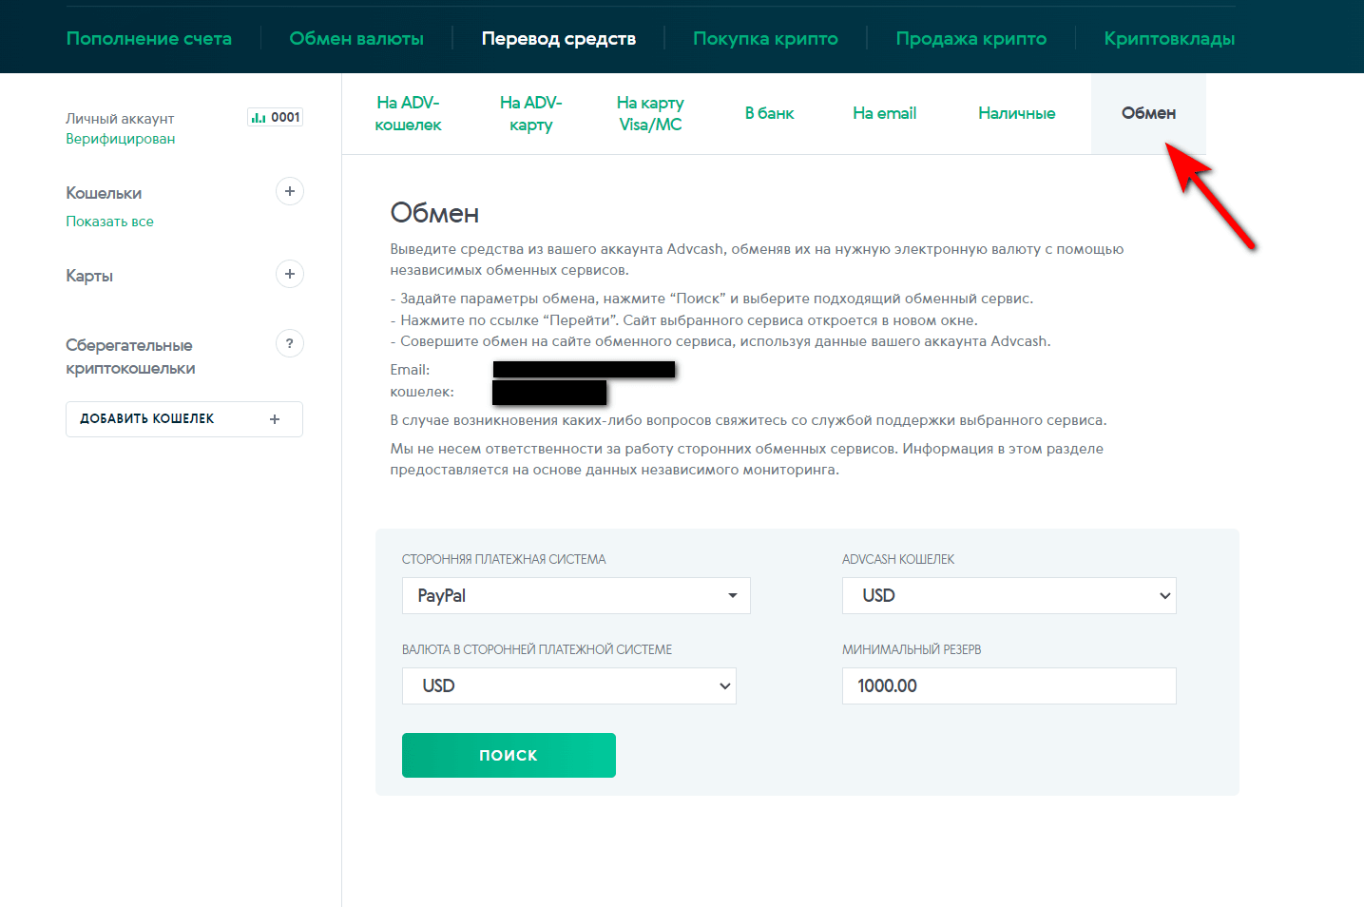Open the Покупка крипто menu item
Screen dimensions: 1364x907
point(765,39)
